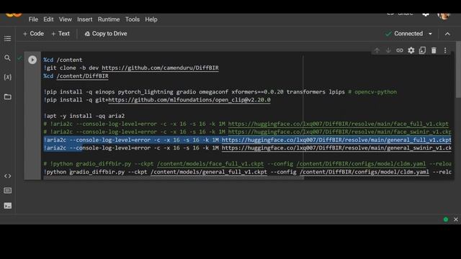Open the mlfoundations open_clip GitHub link
The height and width of the screenshot is (259, 461).
(189, 100)
